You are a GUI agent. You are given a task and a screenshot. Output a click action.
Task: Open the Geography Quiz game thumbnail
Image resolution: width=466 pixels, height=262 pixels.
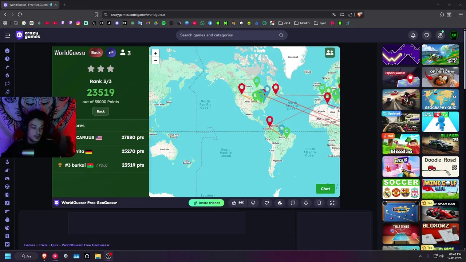440,99
